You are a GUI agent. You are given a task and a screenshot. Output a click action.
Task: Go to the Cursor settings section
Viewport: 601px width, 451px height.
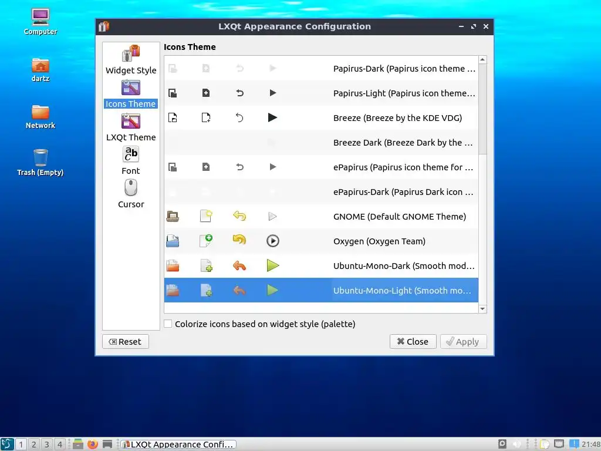[x=131, y=194]
